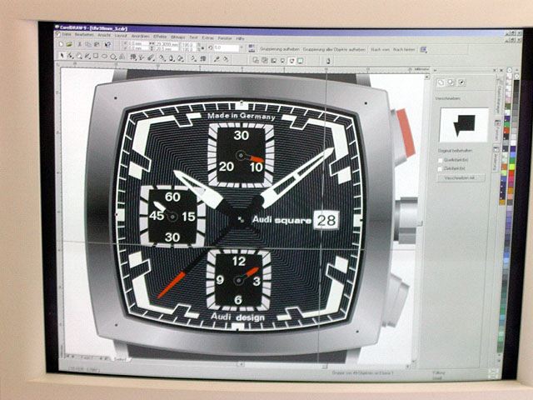Click the Cut scissors icon
Image resolution: width=533 pixels, height=400 pixels.
(x=79, y=44)
